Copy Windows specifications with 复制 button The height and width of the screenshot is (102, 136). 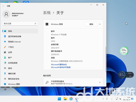(x=91, y=24)
